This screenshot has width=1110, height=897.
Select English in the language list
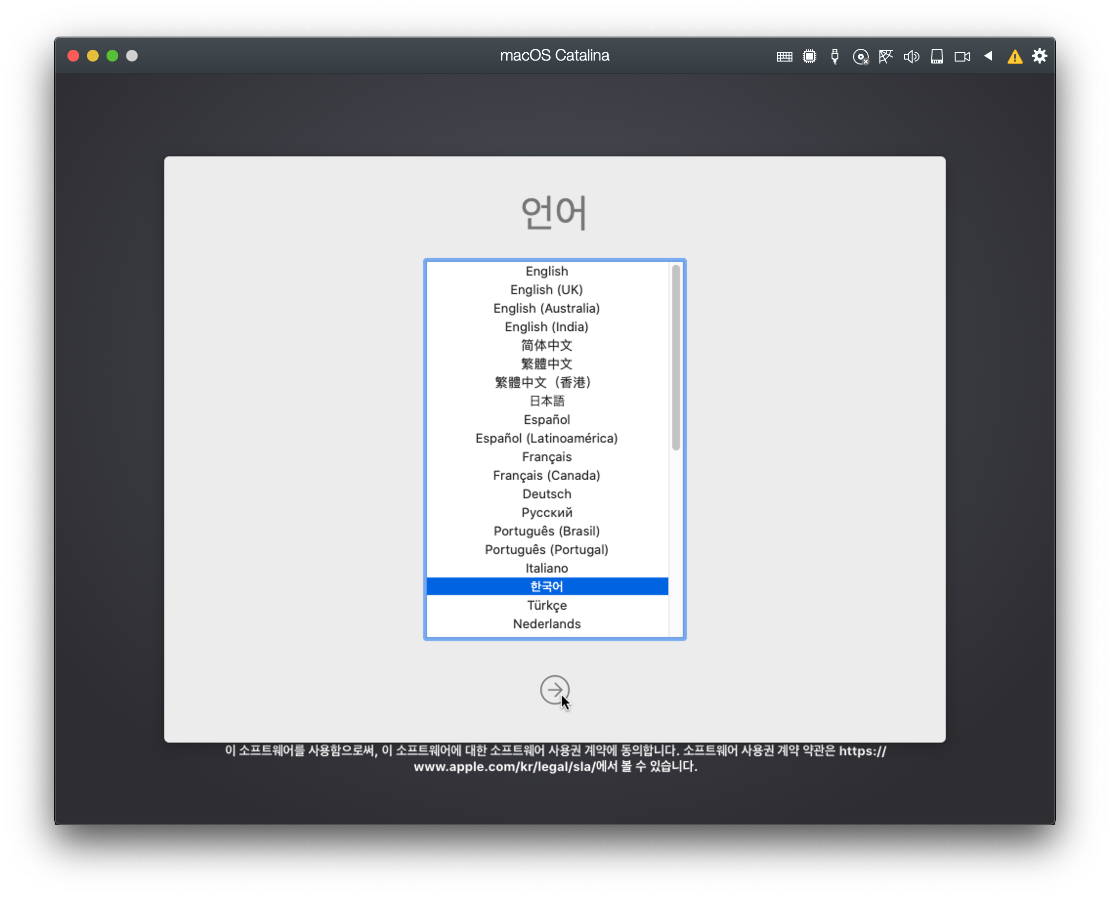pos(547,271)
